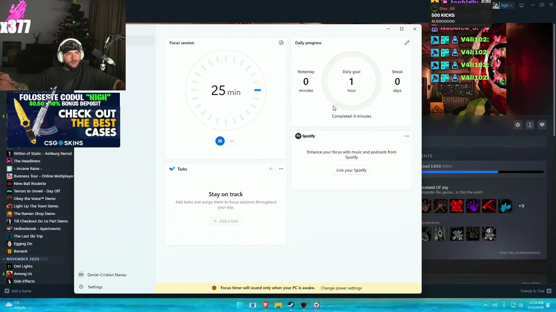
Task: Select The Last Ski Trip in library
Action: (x=28, y=236)
